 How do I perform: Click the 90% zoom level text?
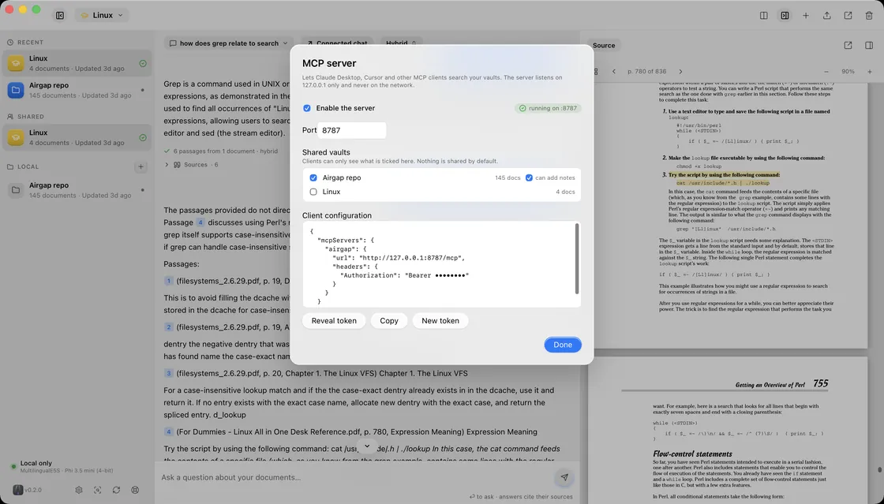[848, 72]
